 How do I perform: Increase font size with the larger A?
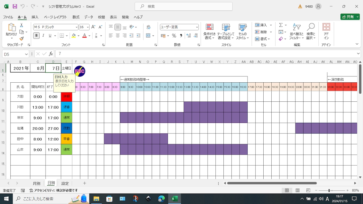(93, 27)
